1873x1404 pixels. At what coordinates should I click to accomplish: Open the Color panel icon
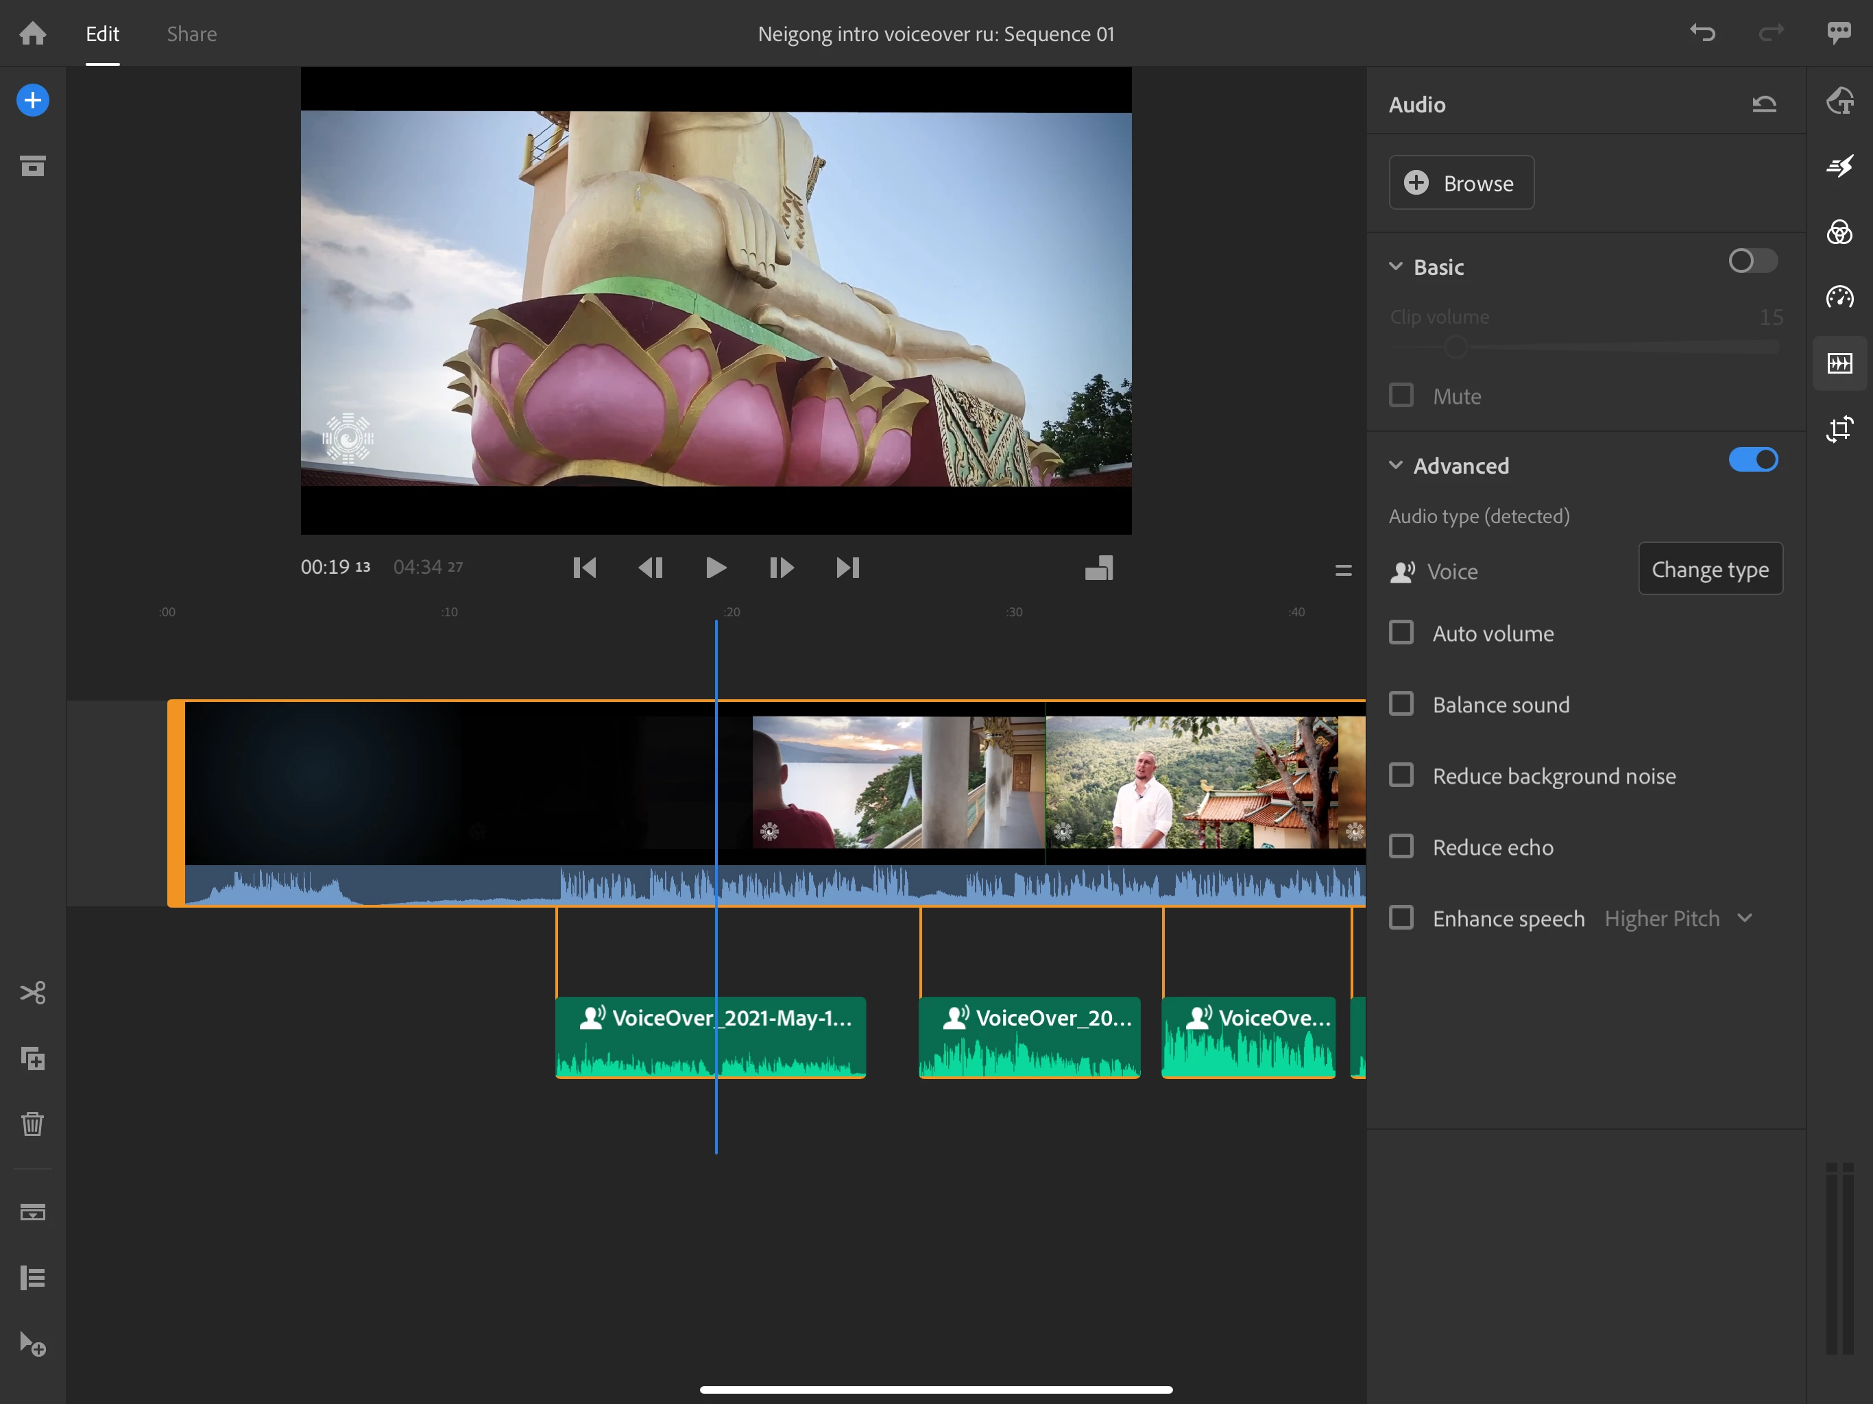coord(1839,232)
